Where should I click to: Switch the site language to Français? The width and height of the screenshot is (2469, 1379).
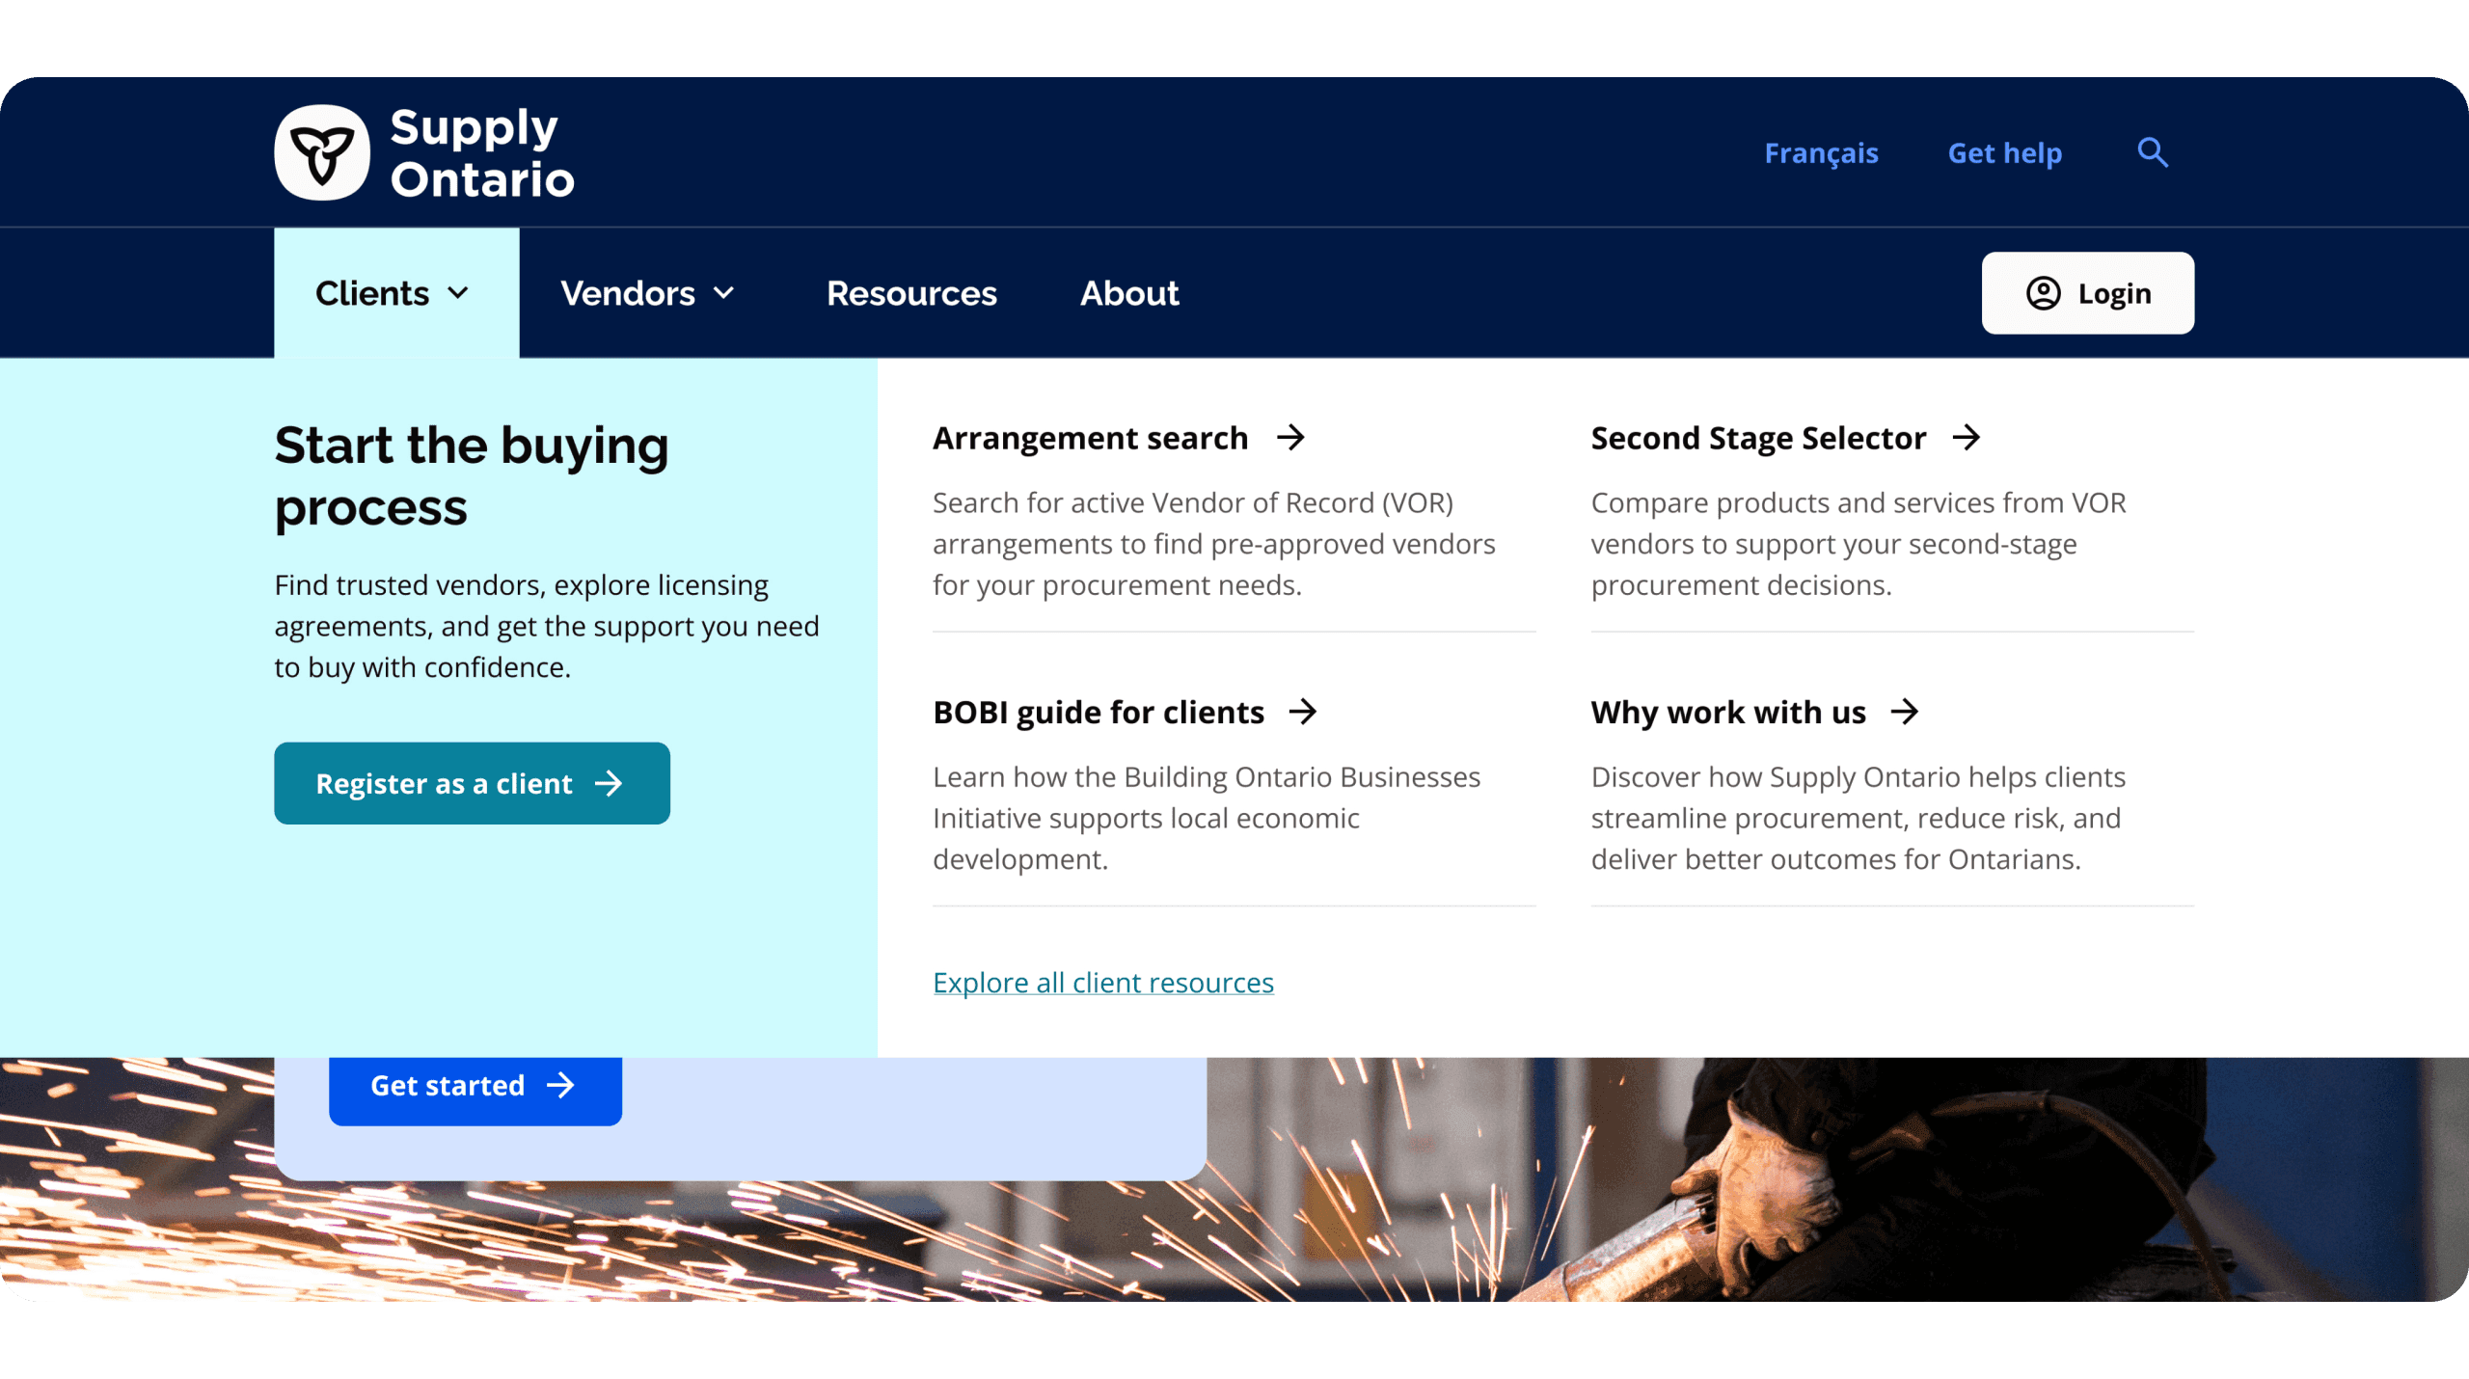1821,153
